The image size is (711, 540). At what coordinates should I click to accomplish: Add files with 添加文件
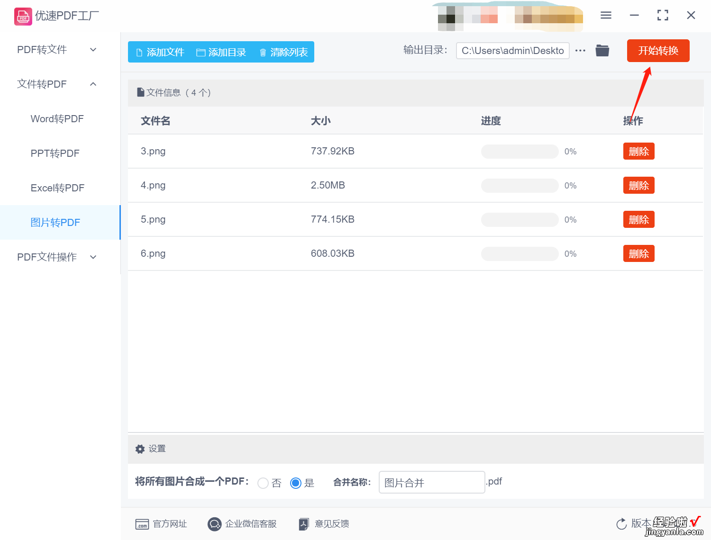coord(160,52)
